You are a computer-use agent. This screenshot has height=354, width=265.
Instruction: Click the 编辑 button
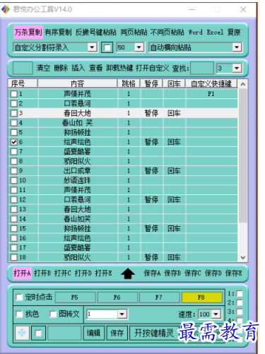[x=94, y=333]
